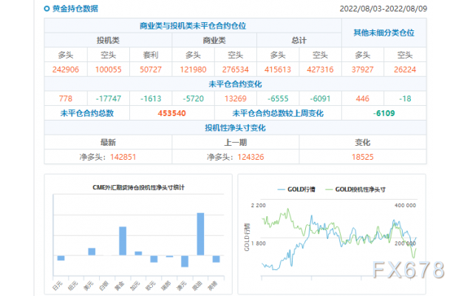Click the 最新 column header

[x=108, y=142]
